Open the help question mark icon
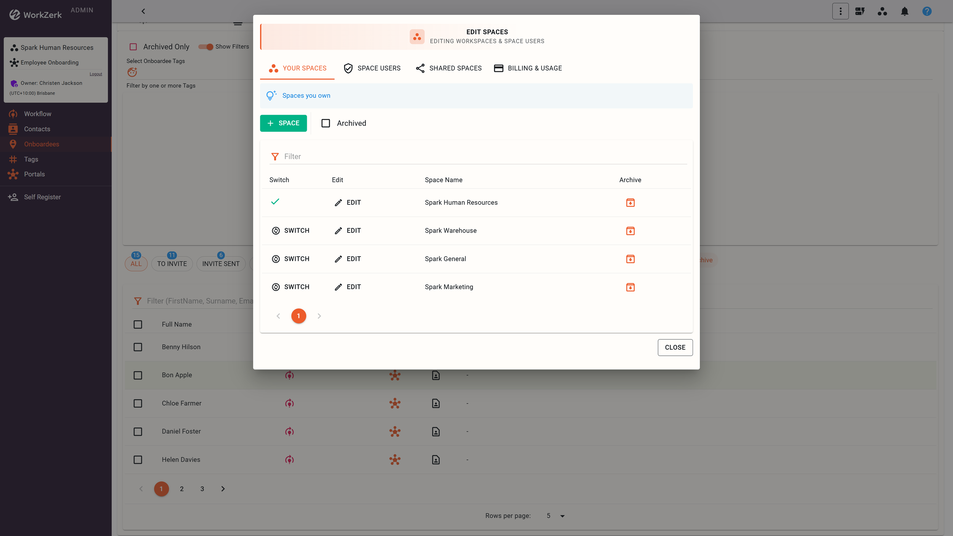The height and width of the screenshot is (536, 953). pos(927,11)
